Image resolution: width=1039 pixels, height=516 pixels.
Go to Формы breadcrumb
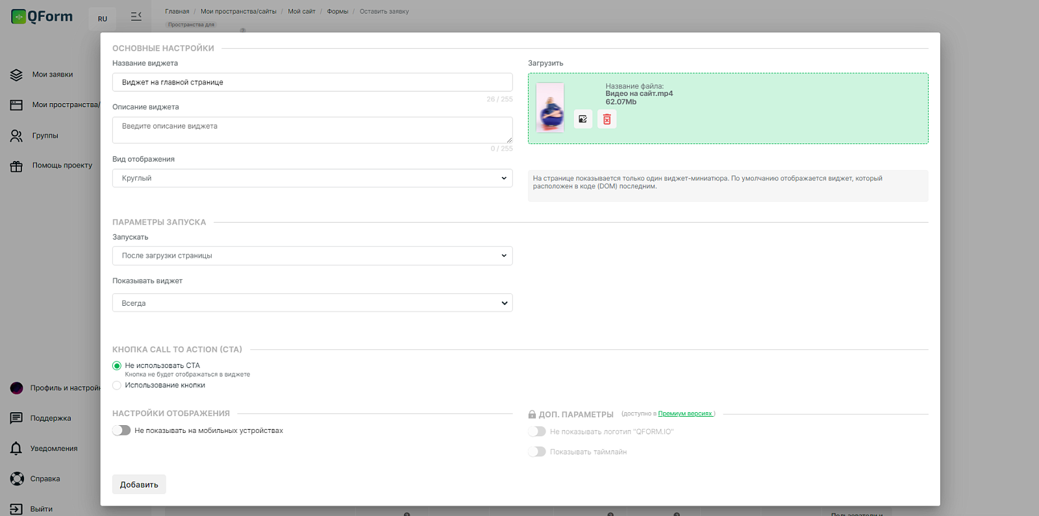coord(338,12)
